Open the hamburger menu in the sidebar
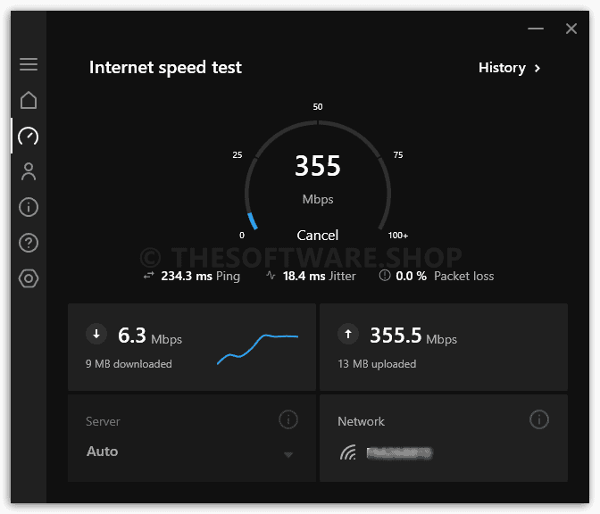The width and height of the screenshot is (600, 514). coord(29,64)
